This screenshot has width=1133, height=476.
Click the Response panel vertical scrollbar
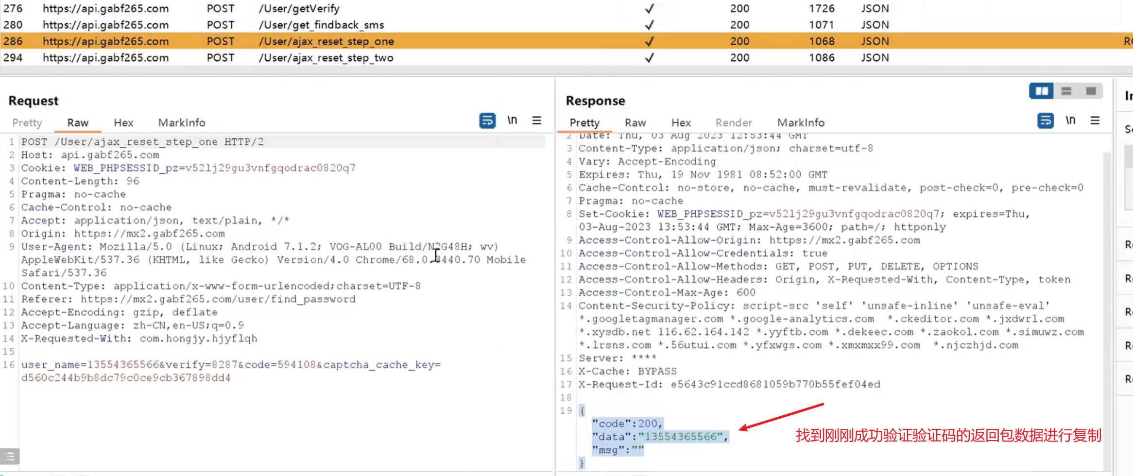tap(1107, 301)
